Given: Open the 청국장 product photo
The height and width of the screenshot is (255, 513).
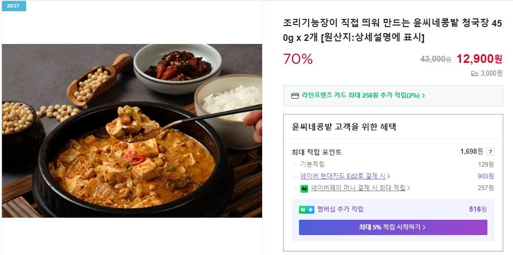Looking at the screenshot, I should pos(132,130).
